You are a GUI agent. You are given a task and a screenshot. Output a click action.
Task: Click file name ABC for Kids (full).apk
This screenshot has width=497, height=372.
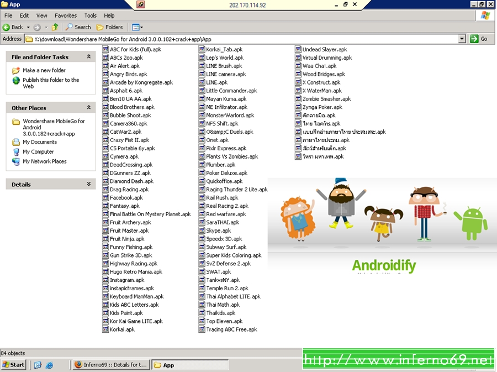[x=136, y=50]
